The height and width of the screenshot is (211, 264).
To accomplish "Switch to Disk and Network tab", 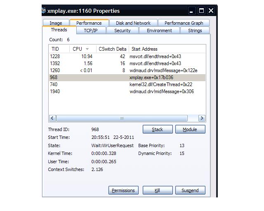I will 133,23.
